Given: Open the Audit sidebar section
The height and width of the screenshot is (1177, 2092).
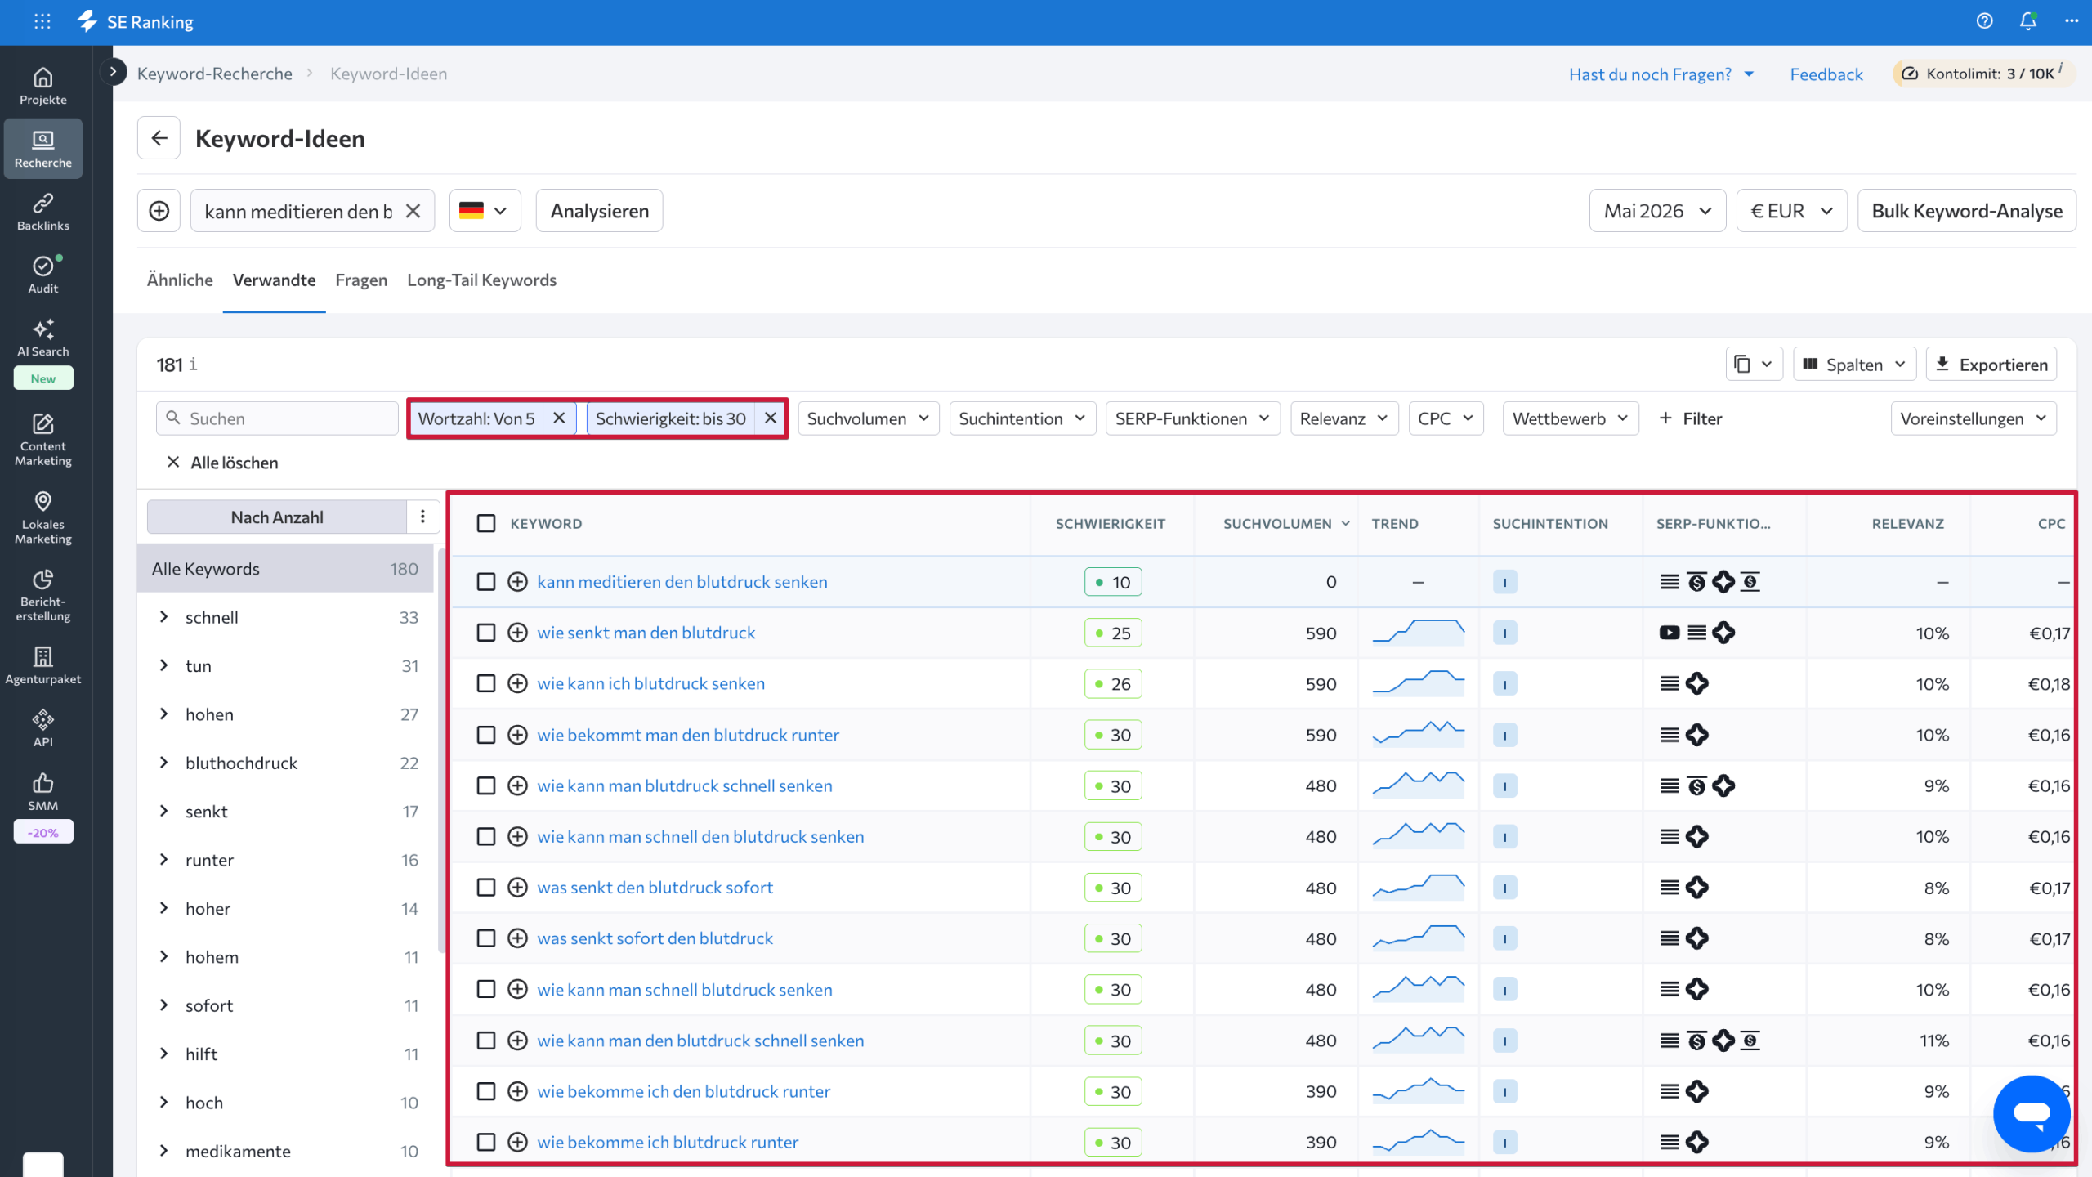Looking at the screenshot, I should (43, 275).
